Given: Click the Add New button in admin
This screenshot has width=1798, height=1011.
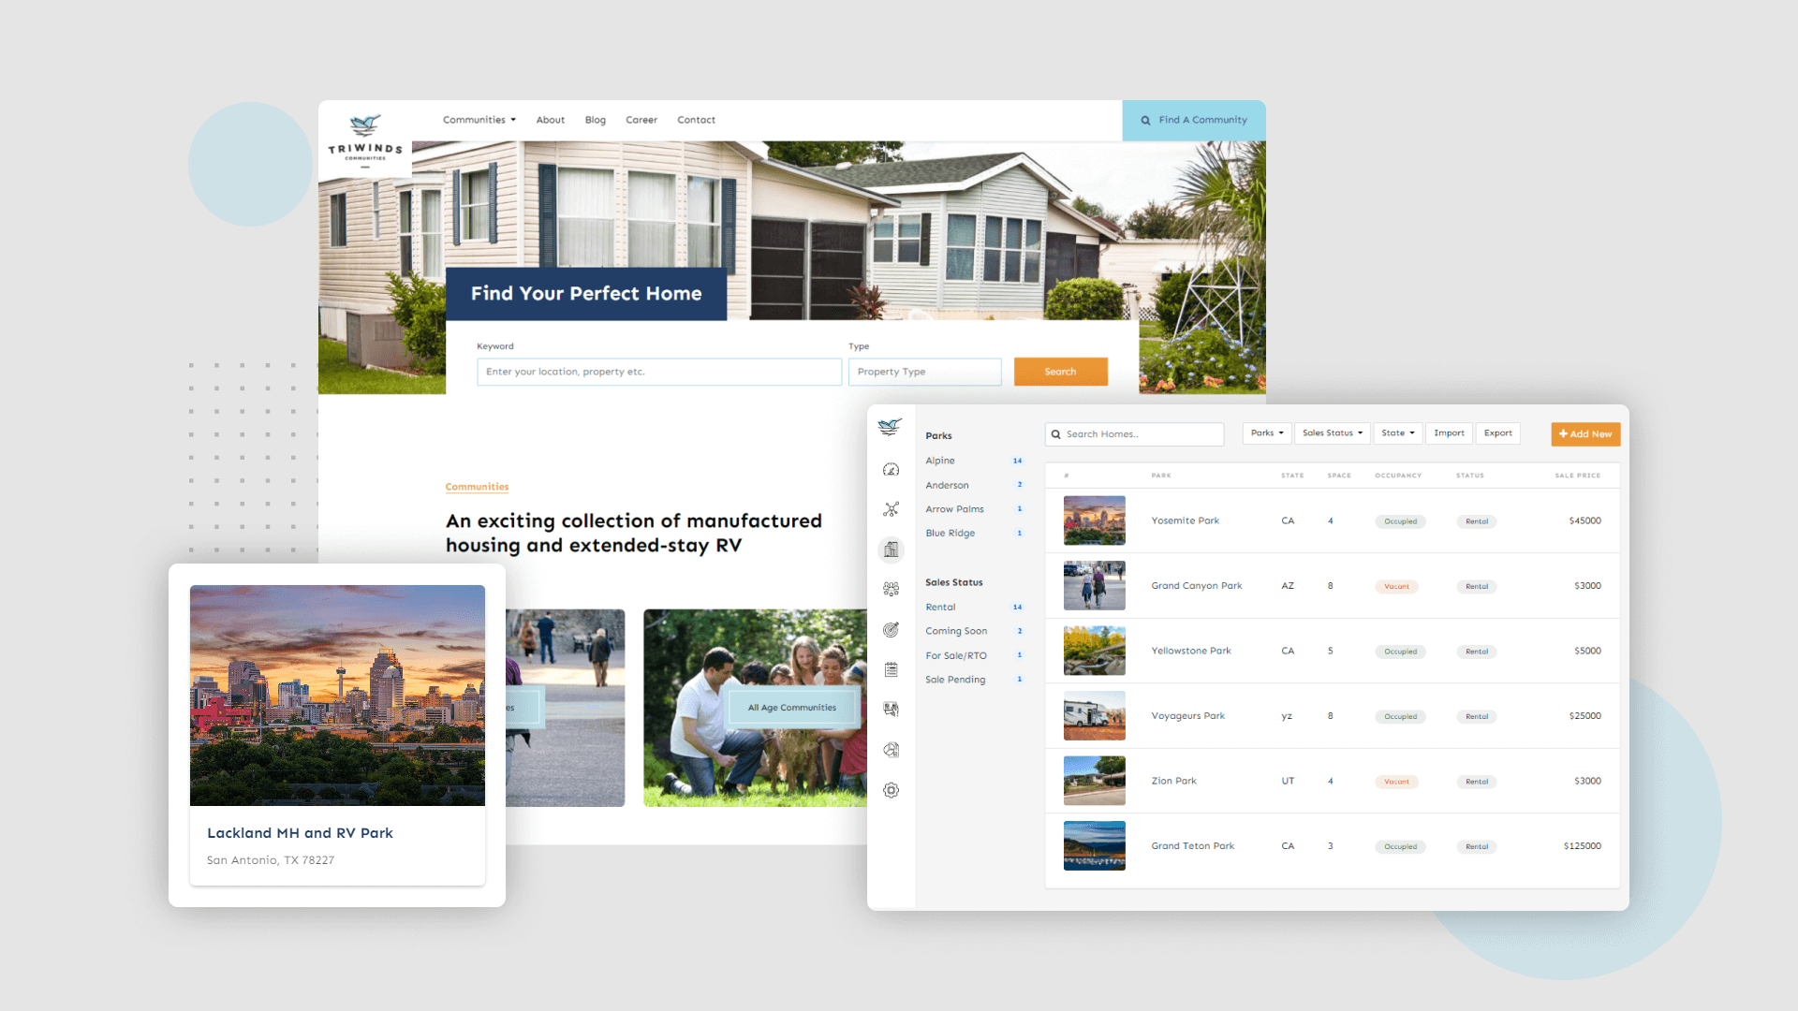Looking at the screenshot, I should click(x=1585, y=433).
